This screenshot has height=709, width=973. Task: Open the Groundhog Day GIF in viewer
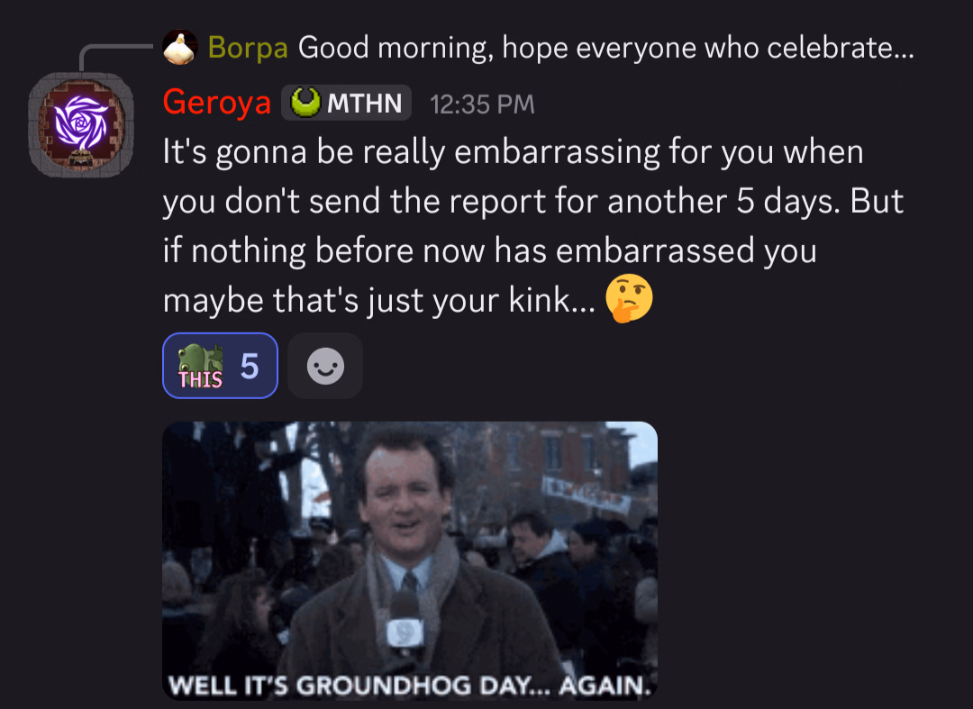410,560
